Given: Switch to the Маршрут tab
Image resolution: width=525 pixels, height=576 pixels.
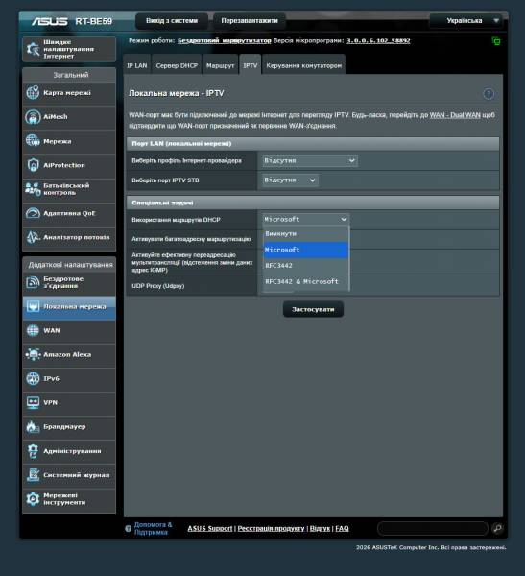Looking at the screenshot, I should (x=220, y=65).
